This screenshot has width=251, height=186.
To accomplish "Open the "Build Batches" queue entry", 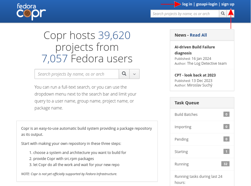I will [186, 114].
